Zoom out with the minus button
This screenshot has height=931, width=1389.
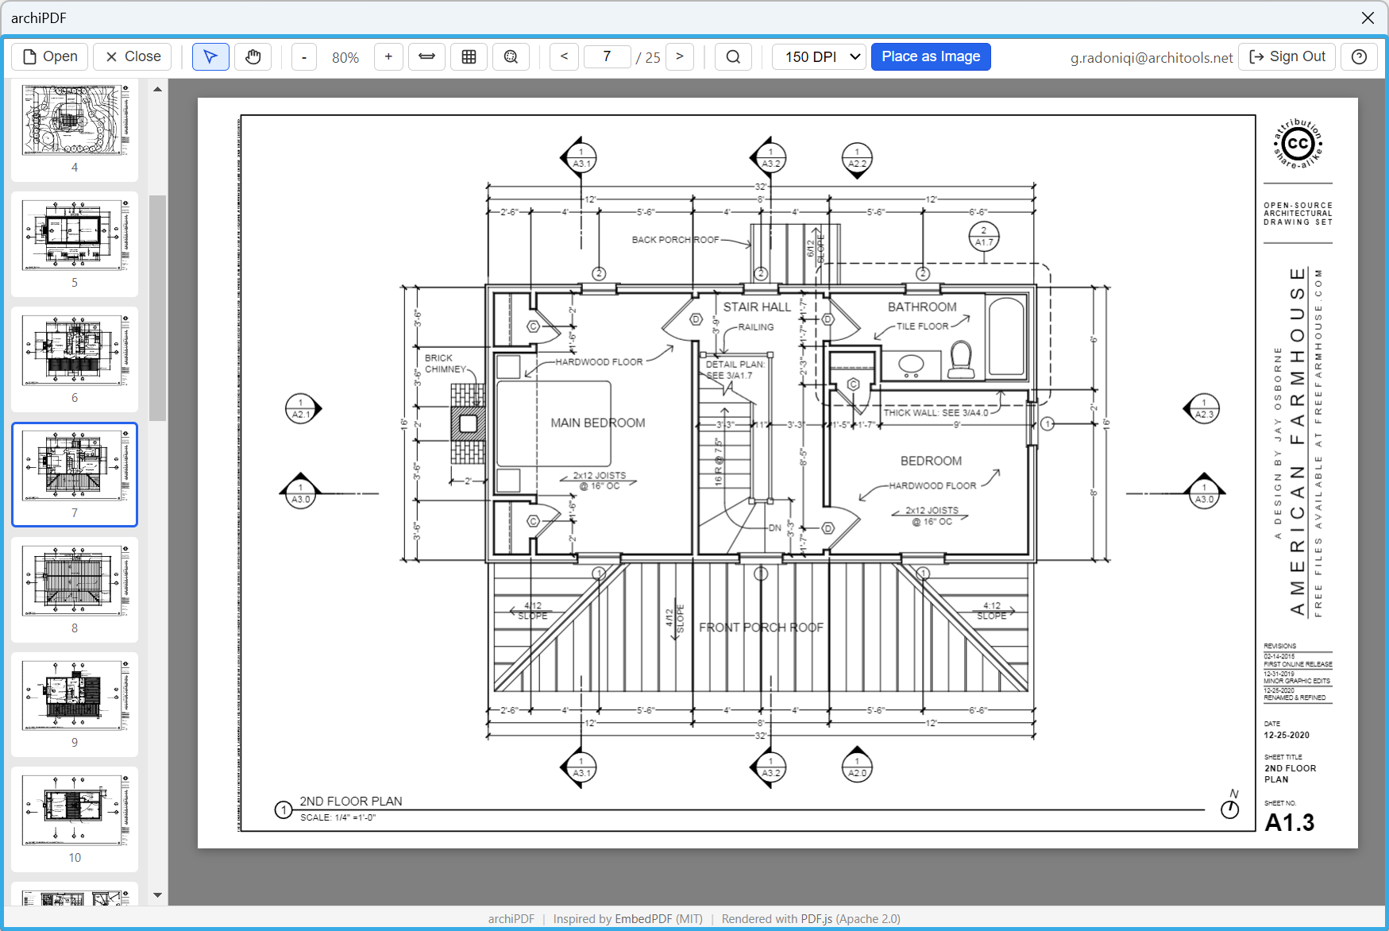pos(304,56)
